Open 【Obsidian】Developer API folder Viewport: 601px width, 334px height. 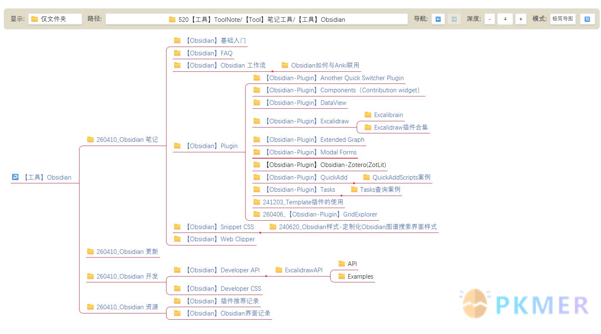point(222,270)
